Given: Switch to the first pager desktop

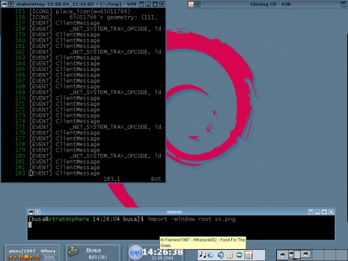Looking at the screenshot, I should point(283,255).
